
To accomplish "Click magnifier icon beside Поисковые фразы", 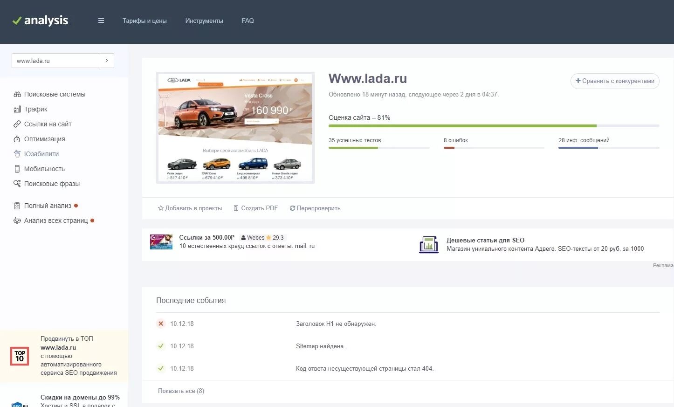I will (17, 184).
